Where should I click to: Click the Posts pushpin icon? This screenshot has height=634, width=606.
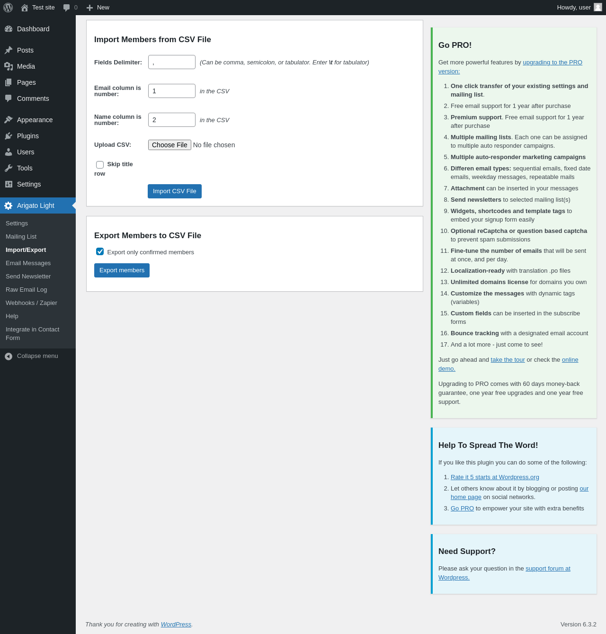[9, 50]
